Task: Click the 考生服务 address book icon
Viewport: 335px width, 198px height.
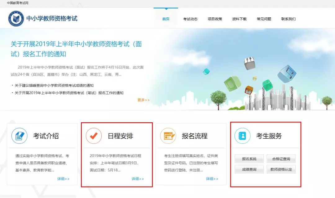Action: (243, 136)
